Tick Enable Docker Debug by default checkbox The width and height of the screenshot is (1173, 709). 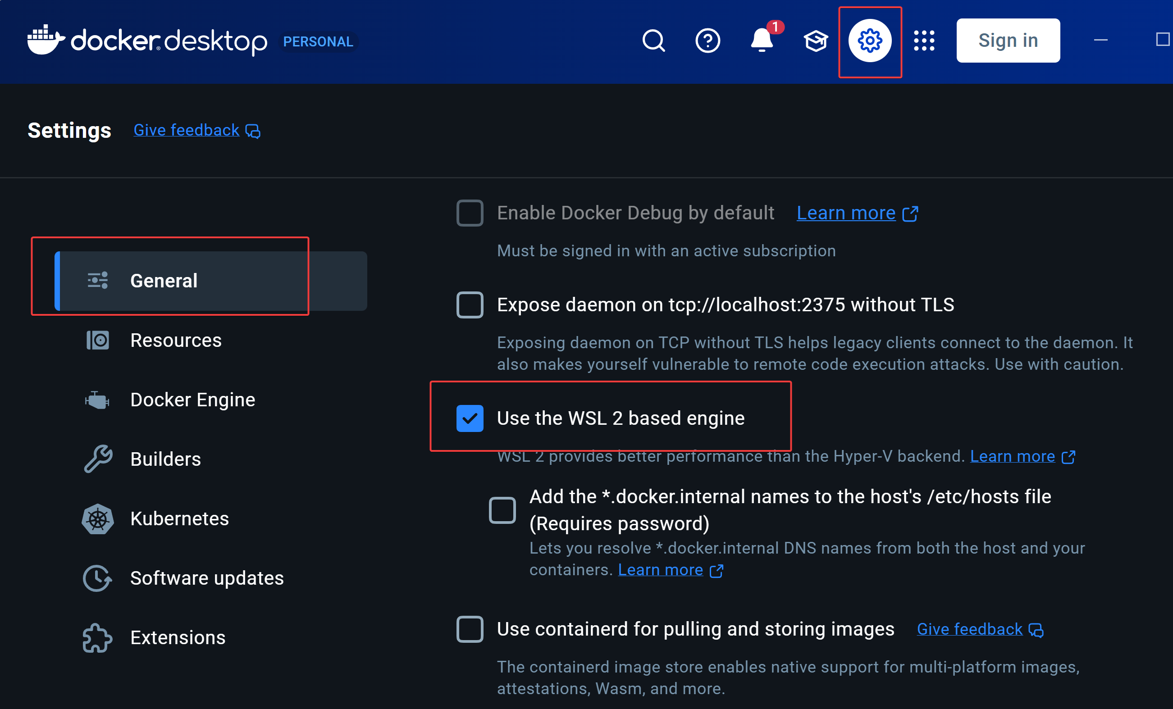[470, 213]
